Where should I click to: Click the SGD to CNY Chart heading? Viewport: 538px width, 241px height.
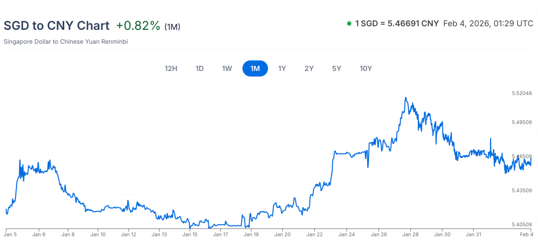click(x=56, y=26)
